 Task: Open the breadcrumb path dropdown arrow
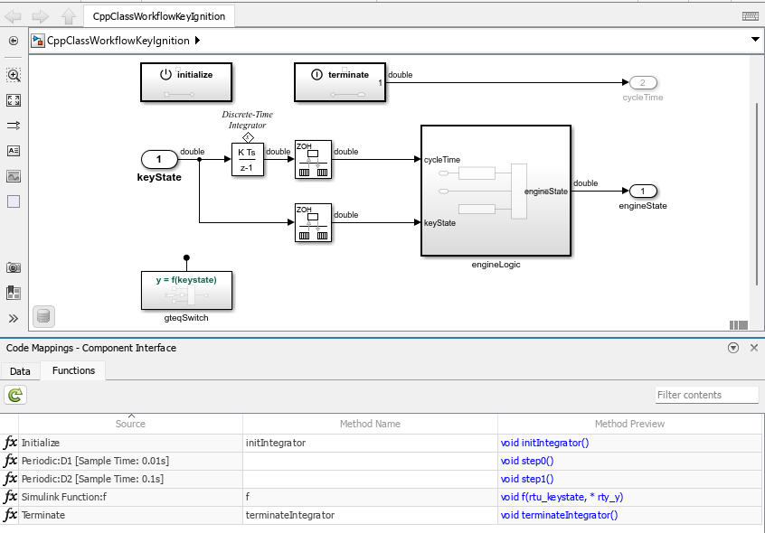click(x=755, y=41)
